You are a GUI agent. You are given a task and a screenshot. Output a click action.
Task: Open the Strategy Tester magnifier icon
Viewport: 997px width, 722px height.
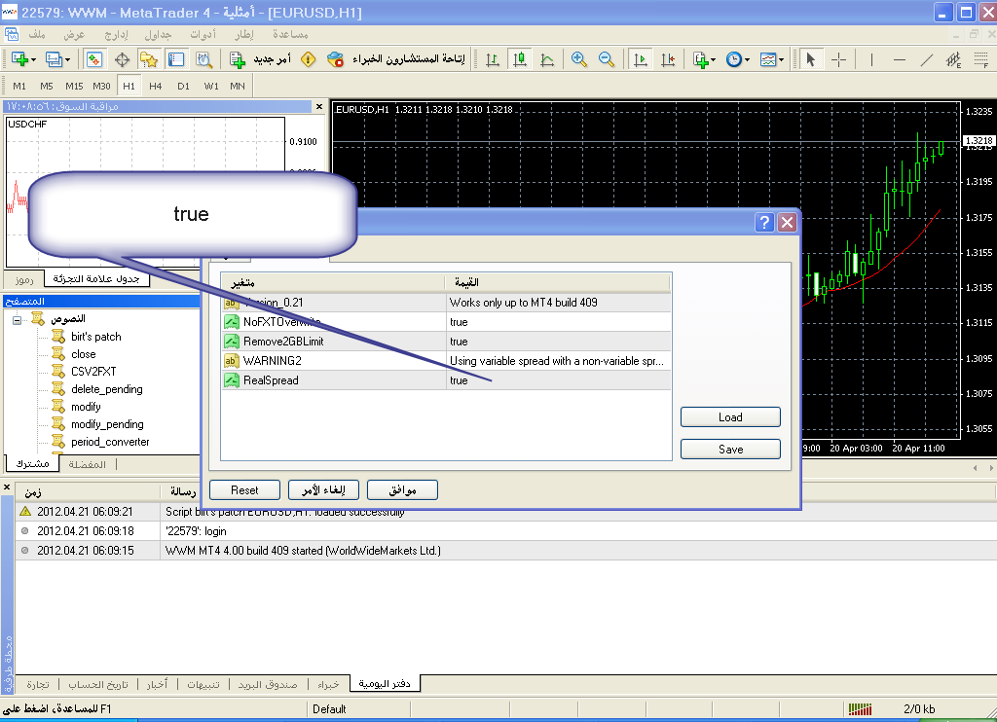click(x=203, y=59)
